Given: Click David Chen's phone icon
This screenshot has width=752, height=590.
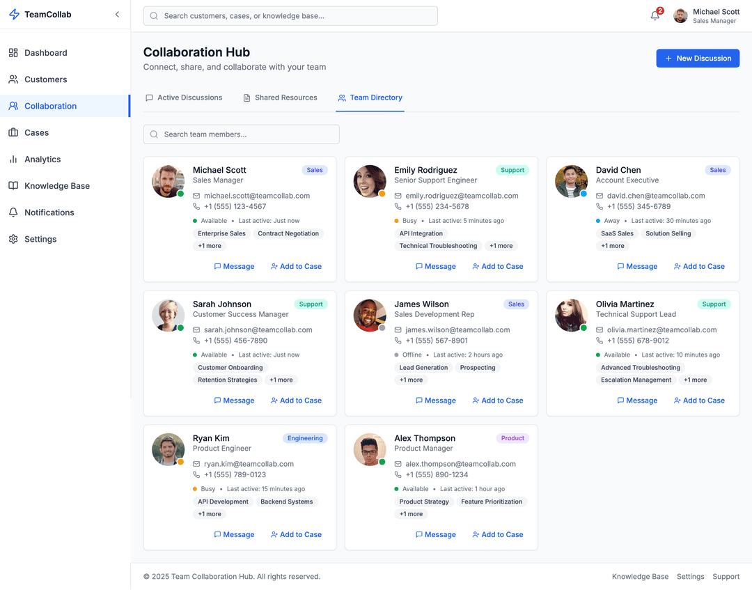Looking at the screenshot, I should [x=600, y=207].
